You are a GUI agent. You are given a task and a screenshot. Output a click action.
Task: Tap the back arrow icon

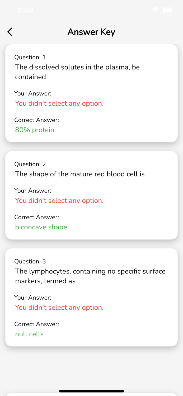10,32
